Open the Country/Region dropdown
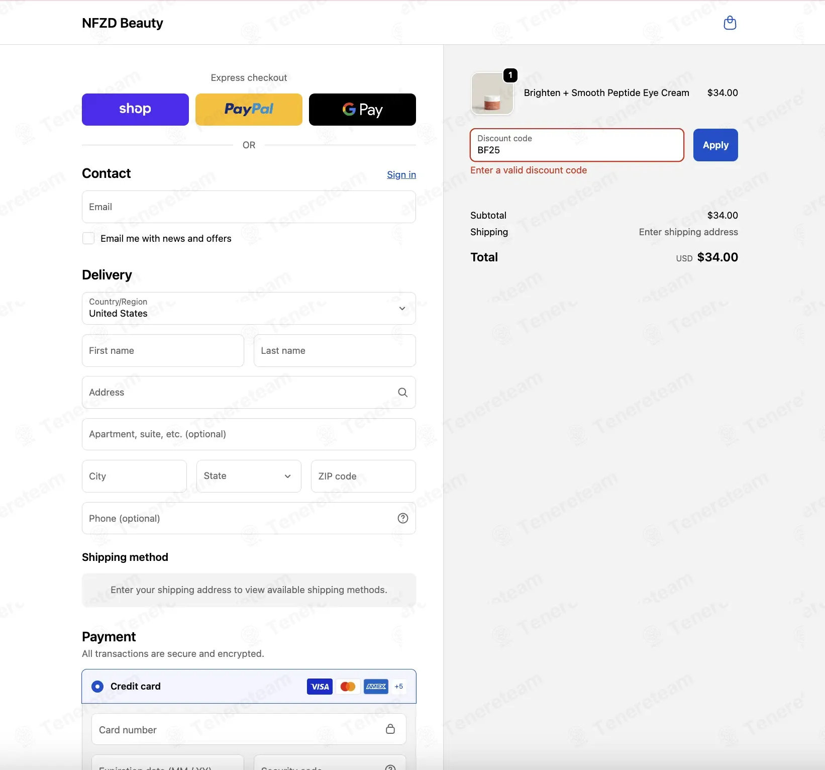825x770 pixels. (x=249, y=308)
